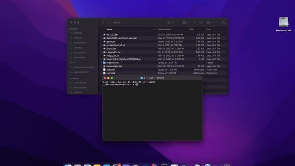Sort files by the Size column
The image size is (295, 166).
pos(191,30)
